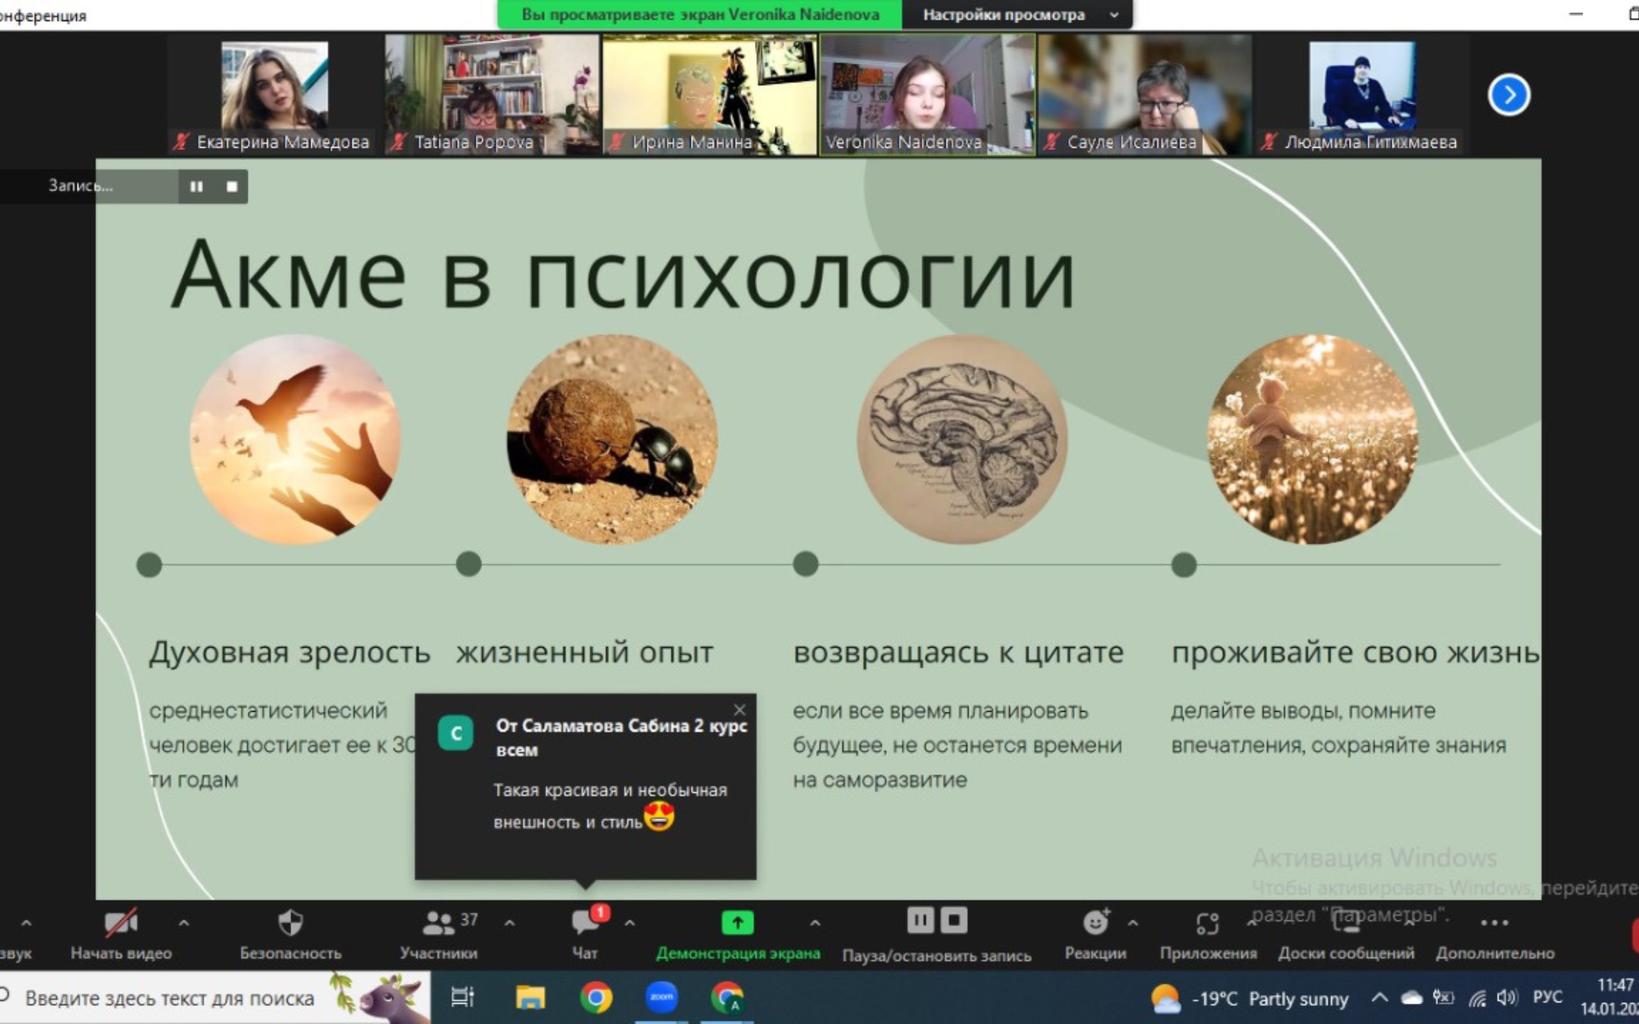The height and width of the screenshot is (1024, 1639).
Task: Expand the arrow next to Start Video
Action: tap(184, 922)
